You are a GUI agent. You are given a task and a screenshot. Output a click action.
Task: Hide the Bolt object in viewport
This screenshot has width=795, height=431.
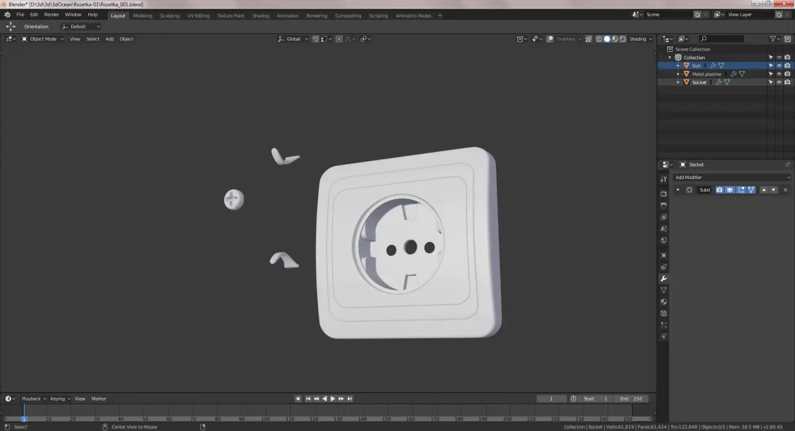(779, 66)
